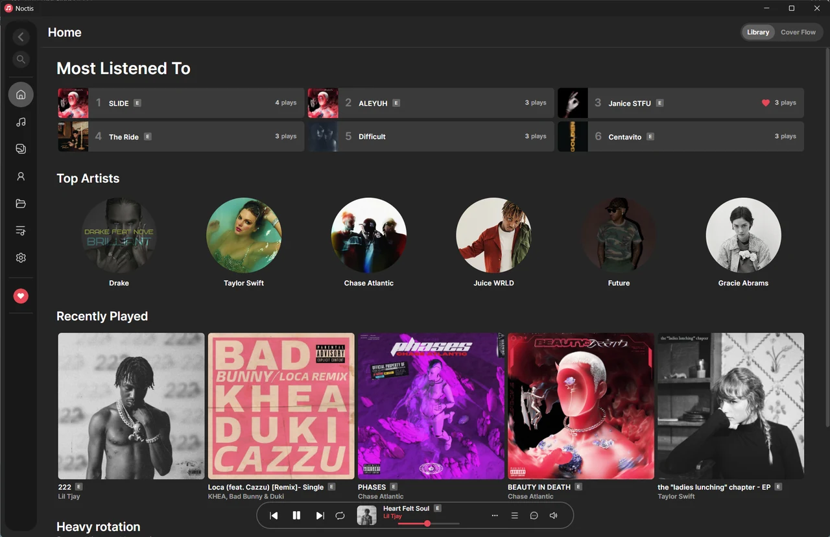Pause the current song
The image size is (830, 537).
pyautogui.click(x=296, y=516)
